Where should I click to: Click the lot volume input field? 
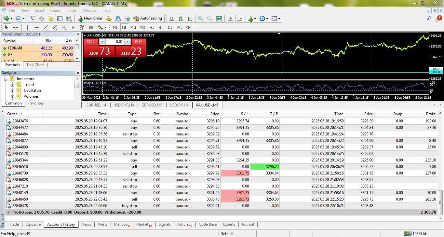click(x=115, y=42)
